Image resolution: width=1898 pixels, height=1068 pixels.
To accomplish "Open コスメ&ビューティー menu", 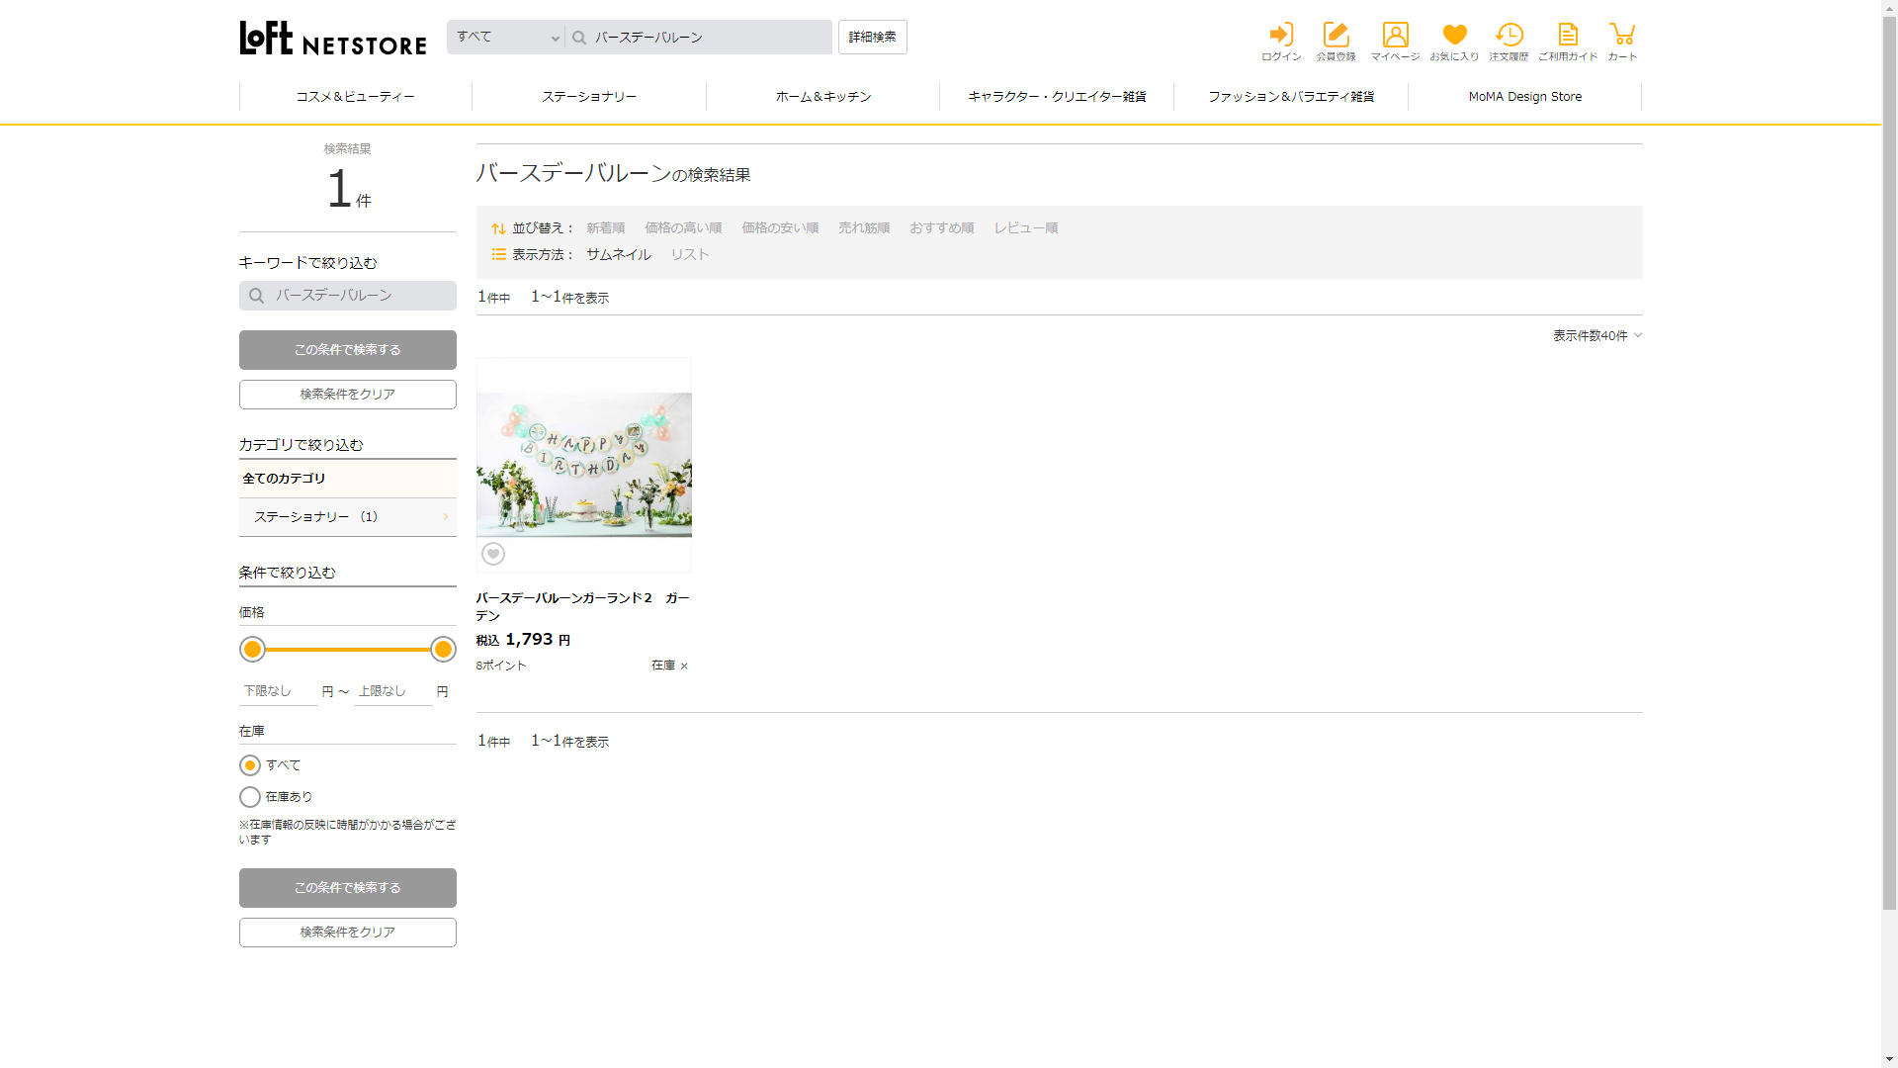I will [x=355, y=97].
